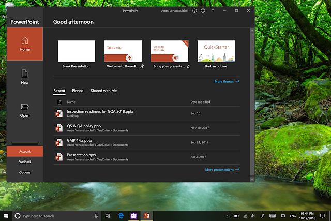Open the Home section in sidebar
331x221 pixels.
pyautogui.click(x=25, y=44)
